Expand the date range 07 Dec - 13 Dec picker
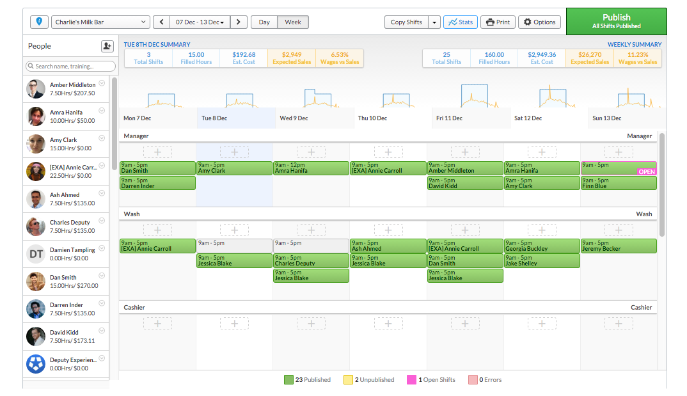687x396 pixels. click(x=200, y=22)
